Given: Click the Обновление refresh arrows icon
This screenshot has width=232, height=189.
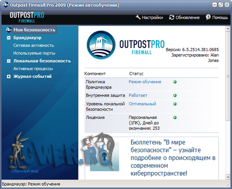Looking at the screenshot, I should [172, 17].
